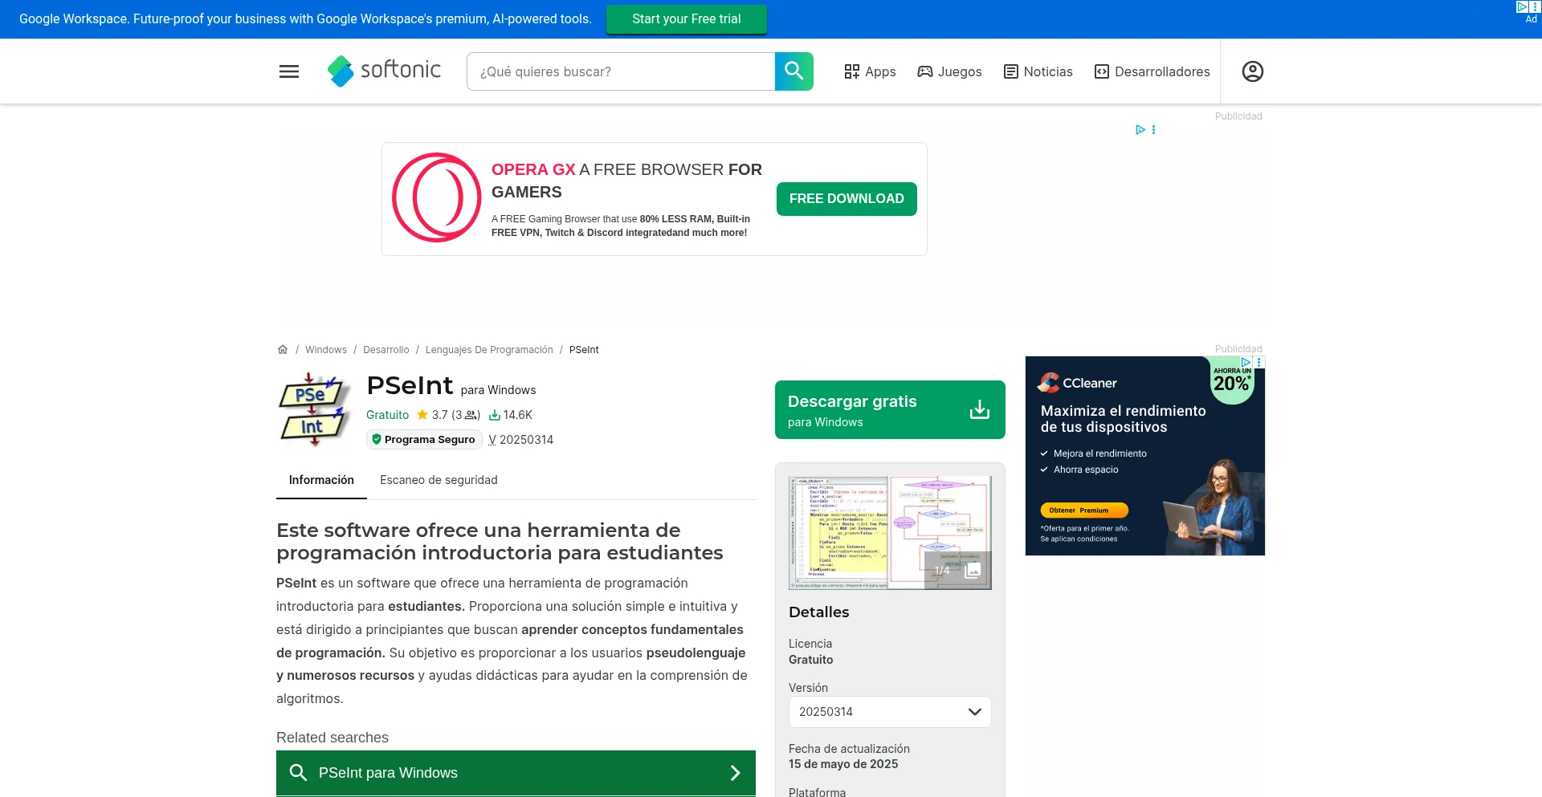Open the user account icon
The height and width of the screenshot is (797, 1542).
click(1252, 71)
